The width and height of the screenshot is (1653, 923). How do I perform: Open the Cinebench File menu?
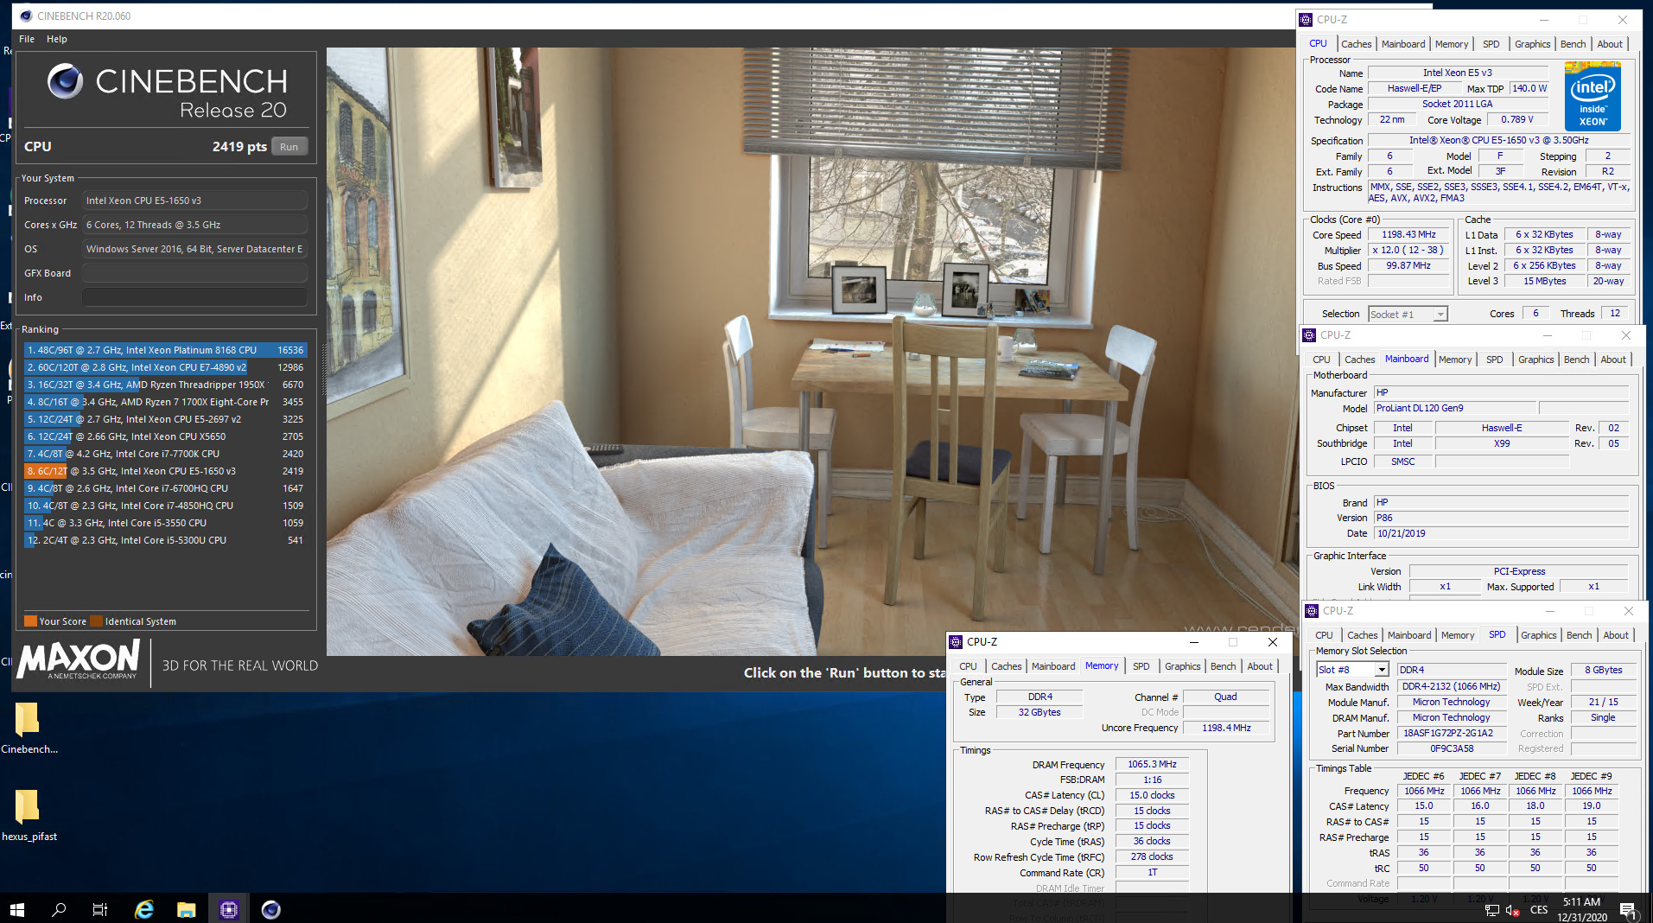(27, 39)
